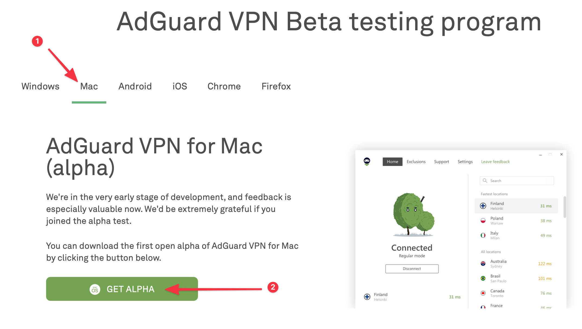Click the AdGuard VPN ninja logo icon
Image resolution: width=582 pixels, height=329 pixels.
coord(367,162)
